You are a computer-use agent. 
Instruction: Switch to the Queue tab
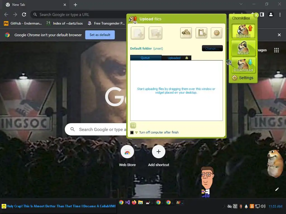pos(146,58)
